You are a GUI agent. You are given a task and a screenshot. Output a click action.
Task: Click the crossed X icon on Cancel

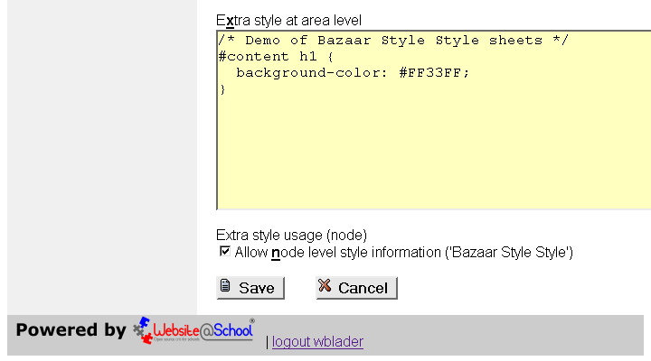[325, 287]
